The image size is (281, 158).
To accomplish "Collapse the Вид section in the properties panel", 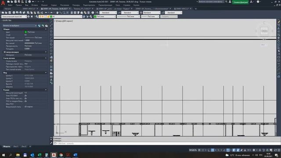I will pyautogui.click(x=46, y=73).
